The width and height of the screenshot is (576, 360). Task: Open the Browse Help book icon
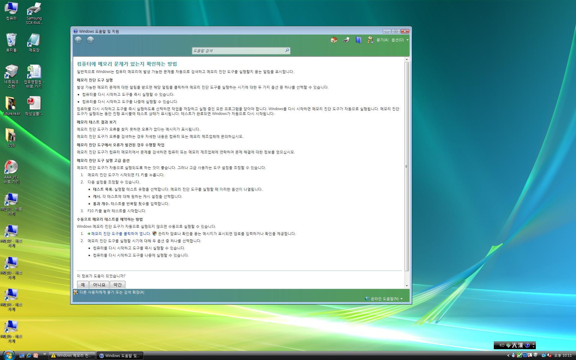[x=358, y=40]
